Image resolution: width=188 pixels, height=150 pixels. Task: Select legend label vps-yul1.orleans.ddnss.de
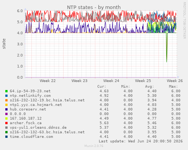(x=38, y=128)
